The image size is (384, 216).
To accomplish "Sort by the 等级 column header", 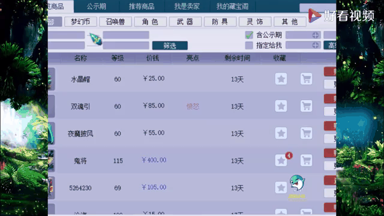I will [x=118, y=58].
